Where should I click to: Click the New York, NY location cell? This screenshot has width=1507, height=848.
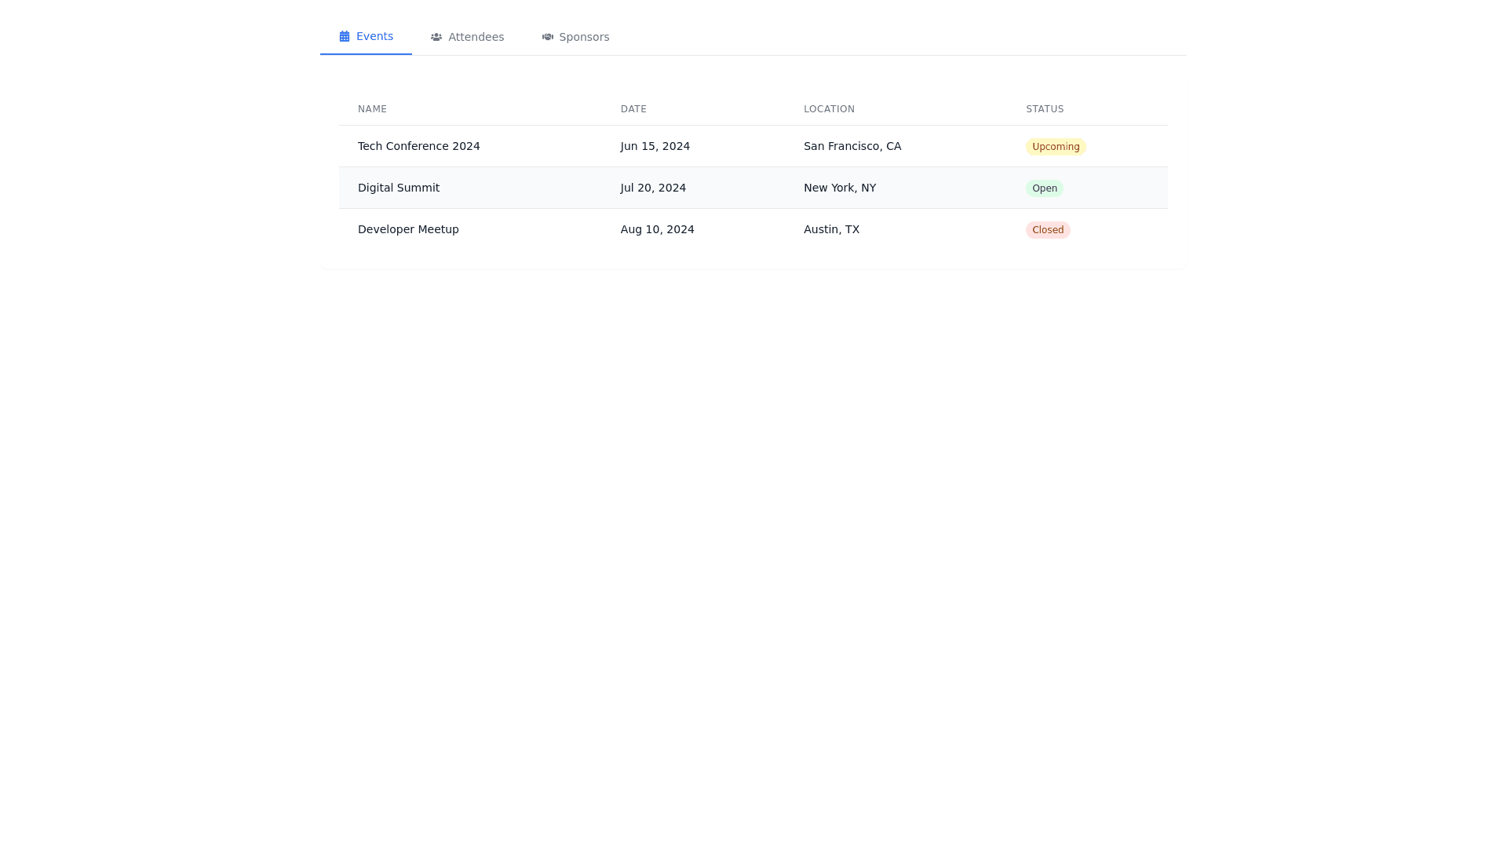(839, 188)
